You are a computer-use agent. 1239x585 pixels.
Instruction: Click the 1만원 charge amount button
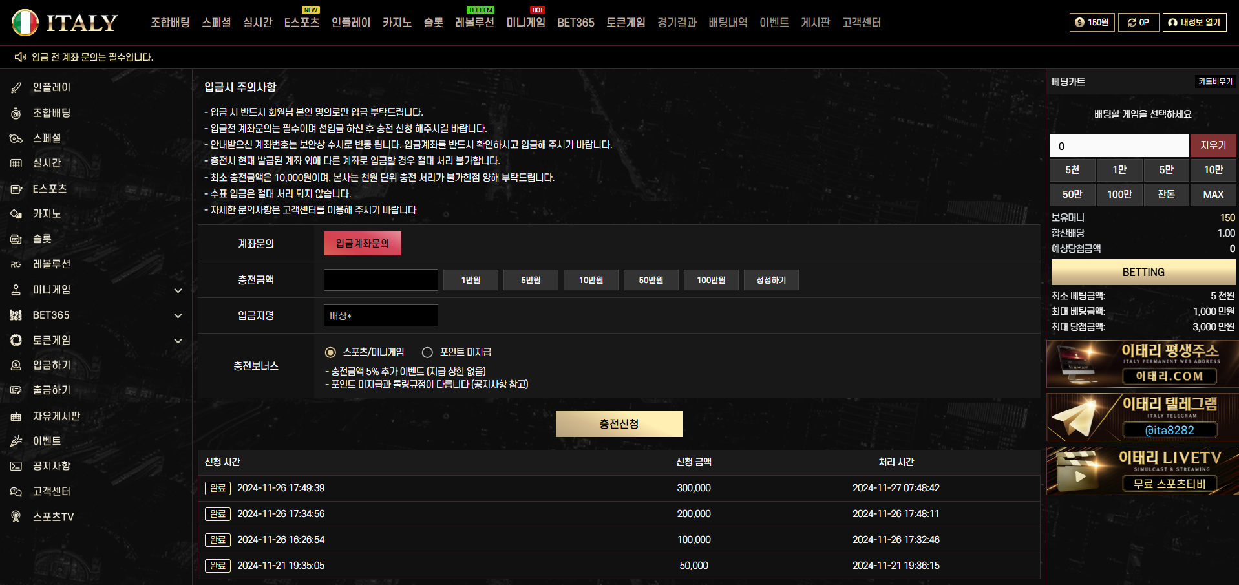[x=471, y=280]
